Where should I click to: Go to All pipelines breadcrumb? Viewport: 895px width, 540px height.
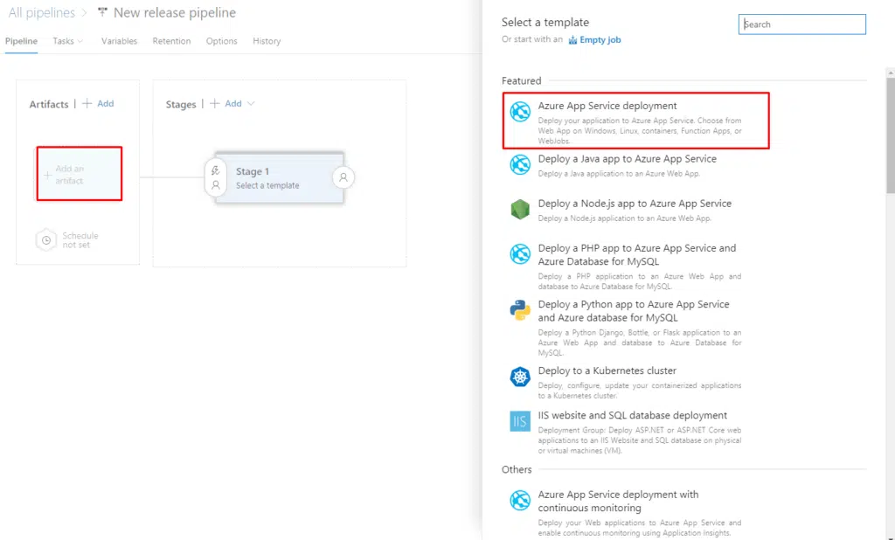(42, 12)
